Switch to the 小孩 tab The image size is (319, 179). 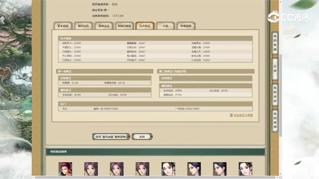(165, 26)
